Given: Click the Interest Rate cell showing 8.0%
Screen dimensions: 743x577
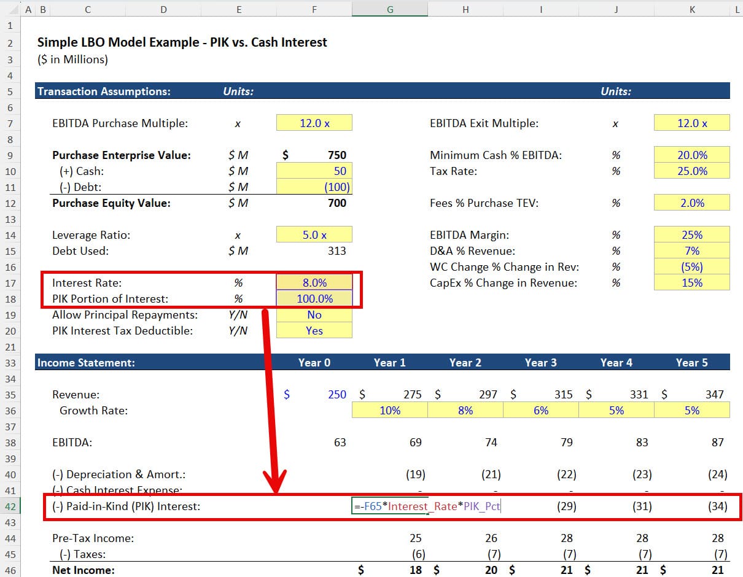Looking at the screenshot, I should tap(314, 283).
